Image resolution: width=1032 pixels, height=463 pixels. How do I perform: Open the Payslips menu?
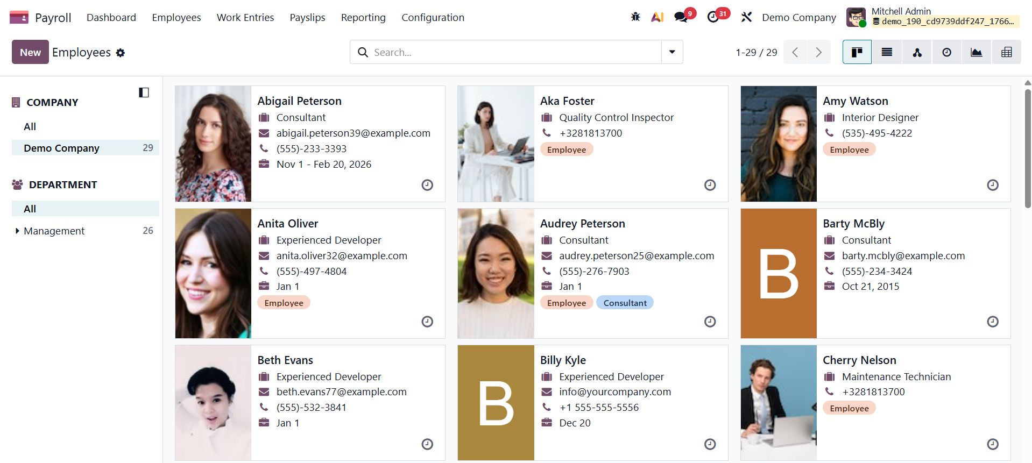click(307, 17)
